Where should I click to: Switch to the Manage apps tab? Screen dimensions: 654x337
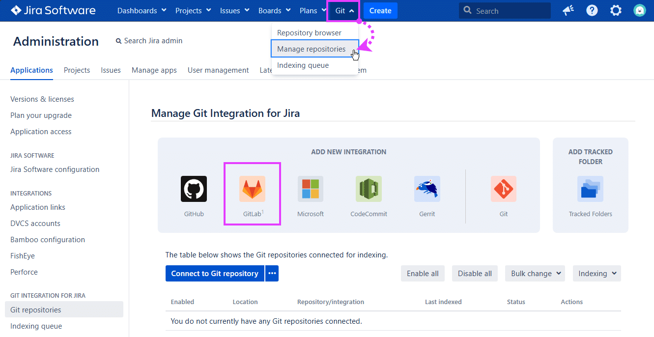[154, 70]
